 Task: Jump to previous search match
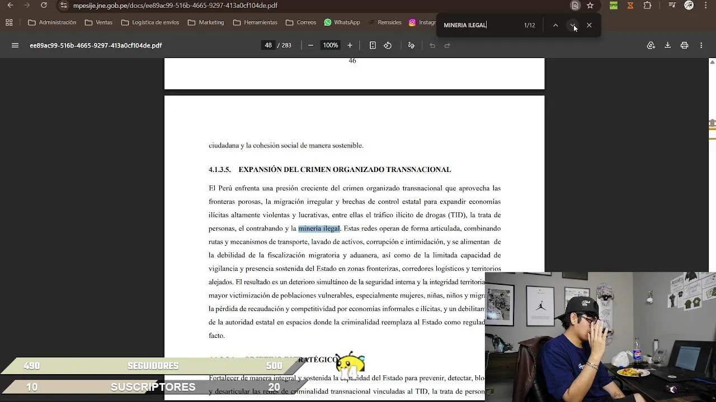point(555,25)
